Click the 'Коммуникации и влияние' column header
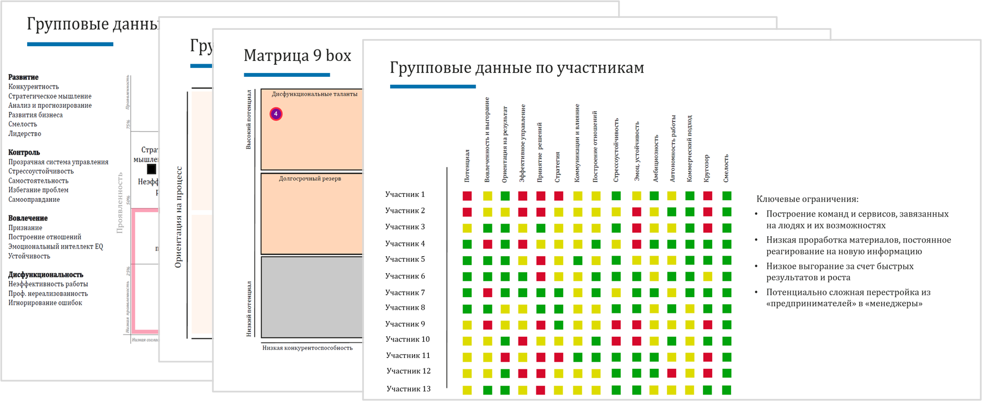Viewport: 982px width, 401px height. (577, 143)
